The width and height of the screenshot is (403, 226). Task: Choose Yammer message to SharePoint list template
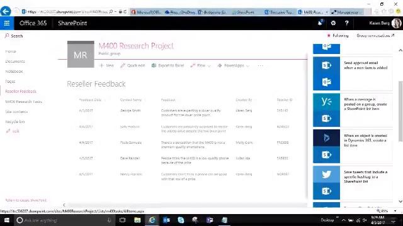[353, 110]
